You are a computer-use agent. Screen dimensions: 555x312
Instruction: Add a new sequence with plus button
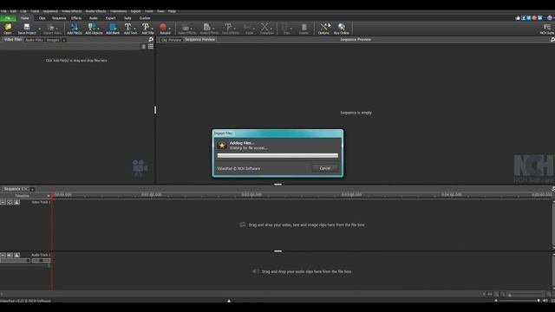pyautogui.click(x=32, y=189)
